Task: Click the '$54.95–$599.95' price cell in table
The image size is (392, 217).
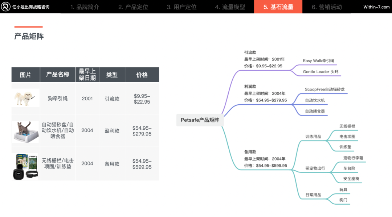Action: [x=142, y=164]
